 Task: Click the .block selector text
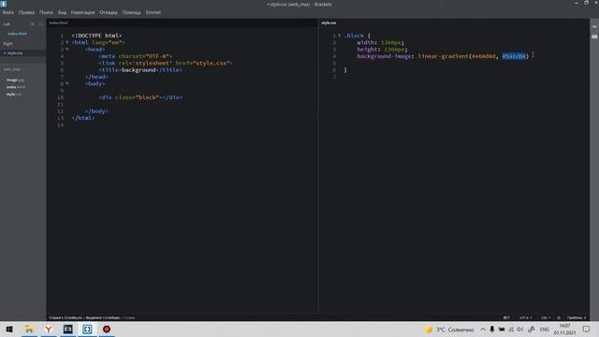[x=354, y=36]
